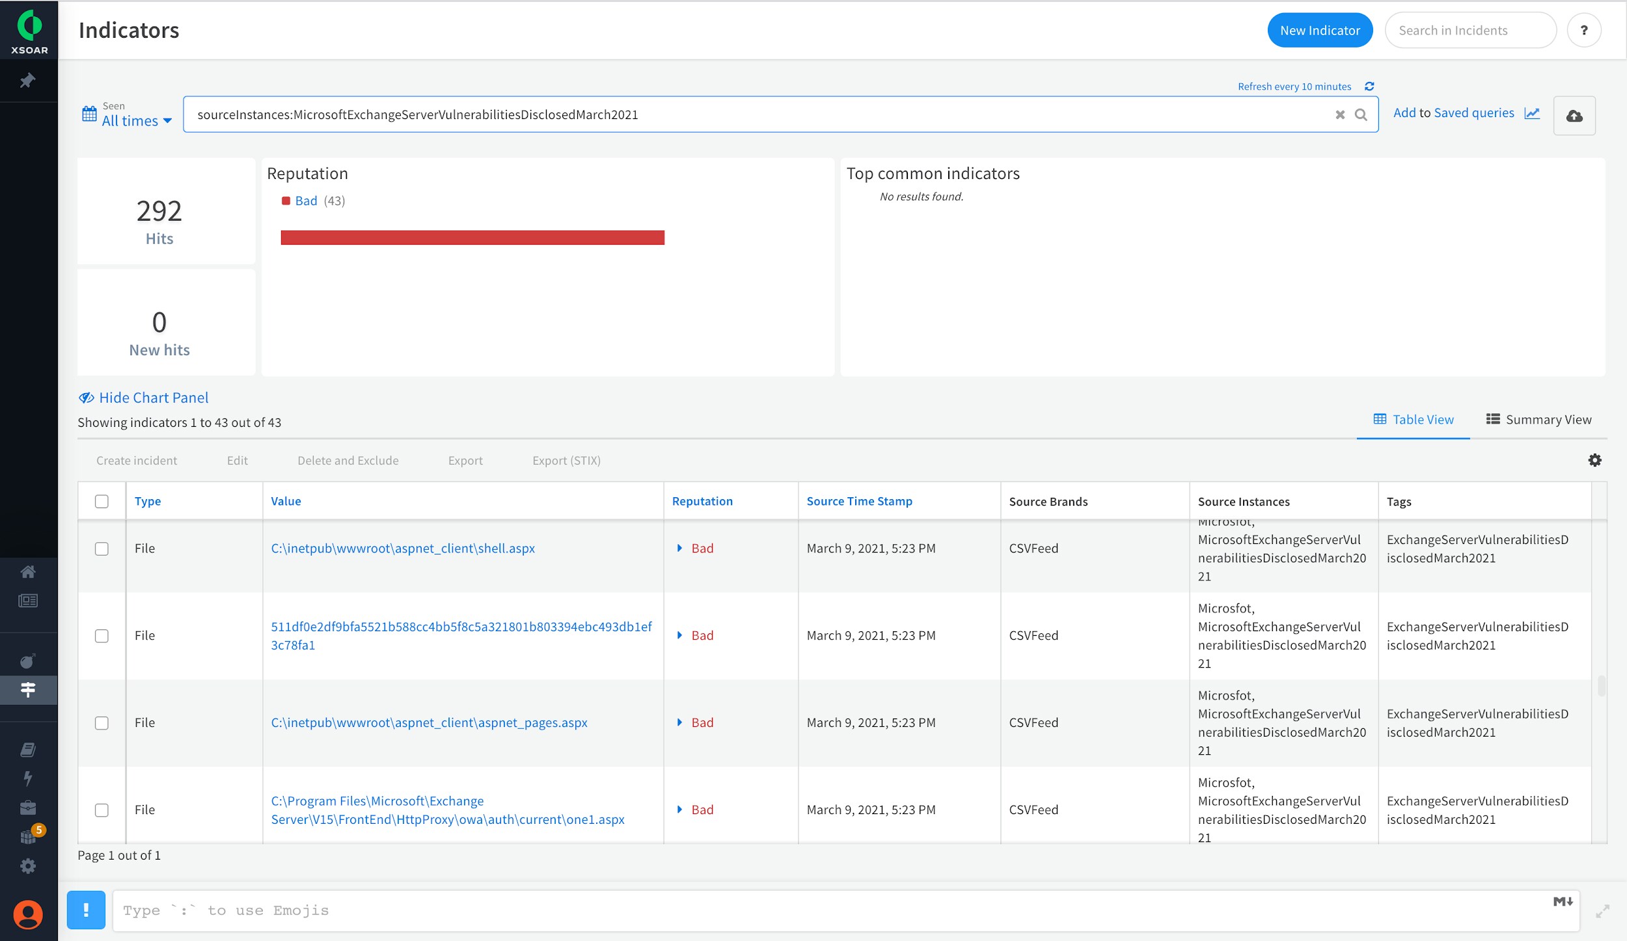Open the shell.aspx indicator link
This screenshot has width=1627, height=941.
[x=403, y=549]
